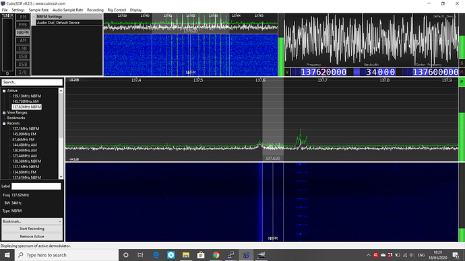Select recent 138.36MHz NBFM entry
The width and height of the screenshot is (465, 261).
27,161
